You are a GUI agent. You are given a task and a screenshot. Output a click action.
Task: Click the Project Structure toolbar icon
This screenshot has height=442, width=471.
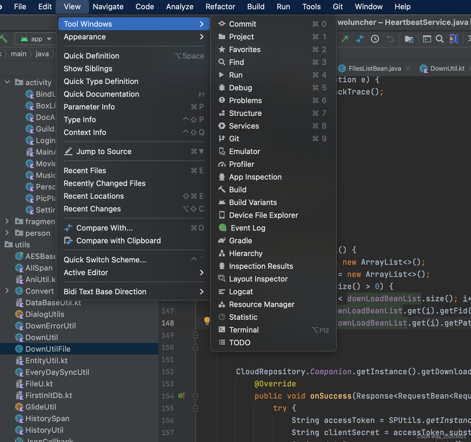click(409, 39)
